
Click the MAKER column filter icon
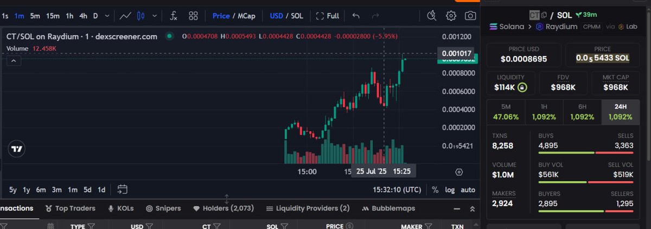tap(428, 226)
